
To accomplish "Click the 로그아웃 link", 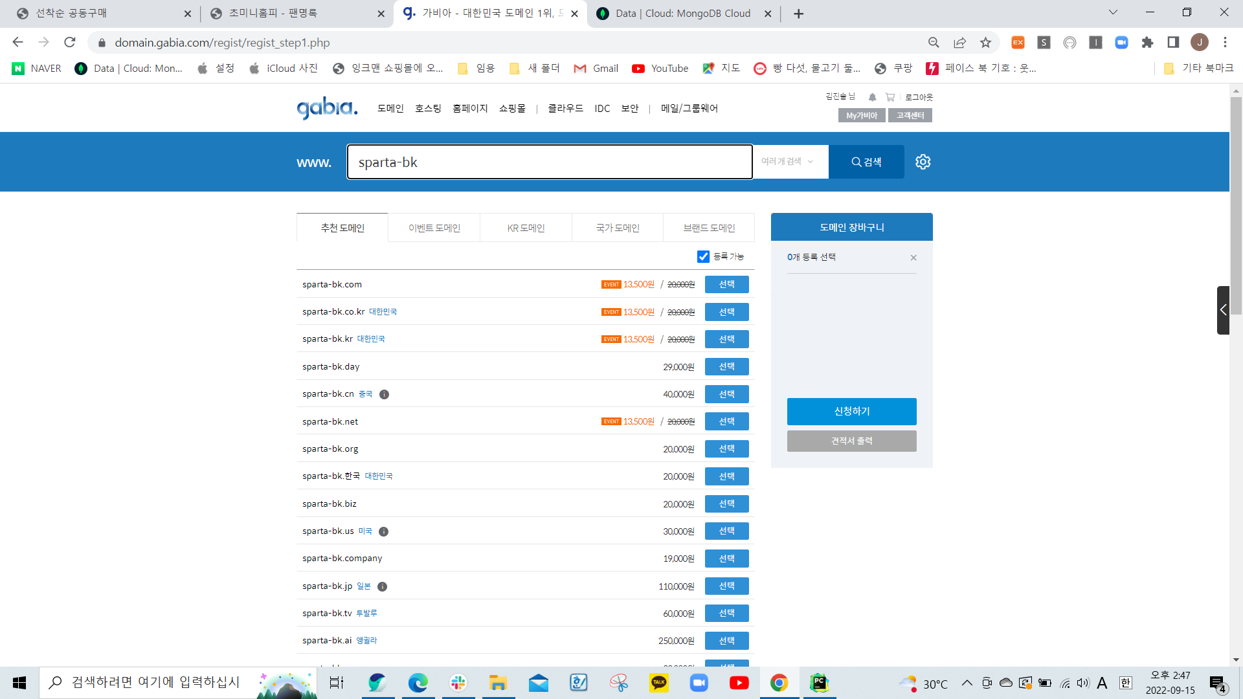I will click(919, 97).
